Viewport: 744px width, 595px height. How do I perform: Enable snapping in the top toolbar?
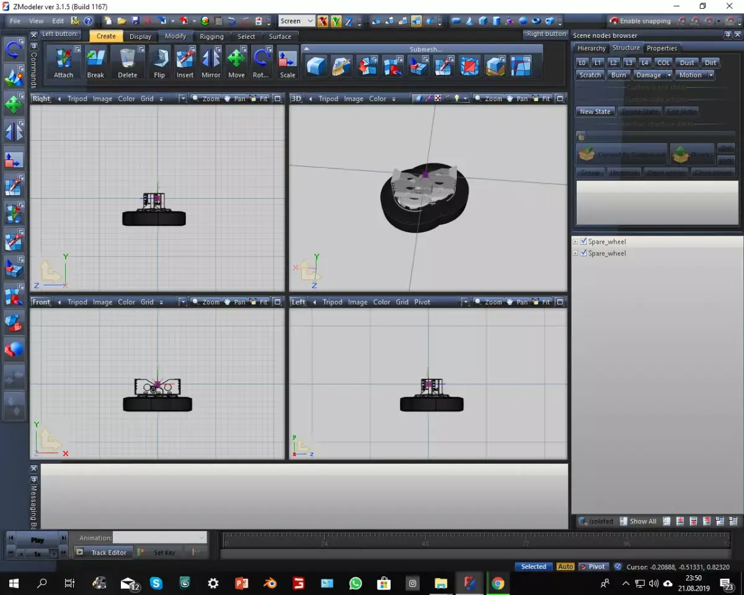click(x=640, y=20)
